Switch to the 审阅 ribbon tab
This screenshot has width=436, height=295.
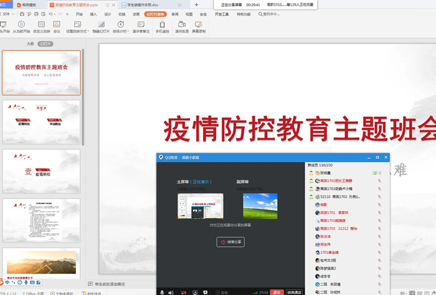click(x=174, y=13)
